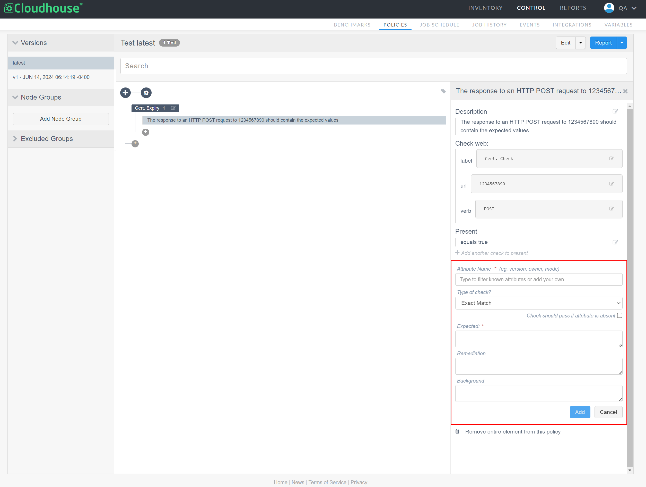The image size is (646, 487).
Task: Open the Privacy footer link
Action: [x=359, y=482]
